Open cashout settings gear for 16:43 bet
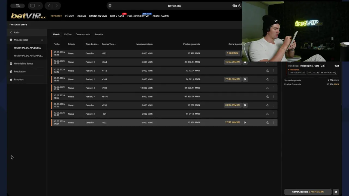Screen dimensions: 349x196 click(x=245, y=79)
